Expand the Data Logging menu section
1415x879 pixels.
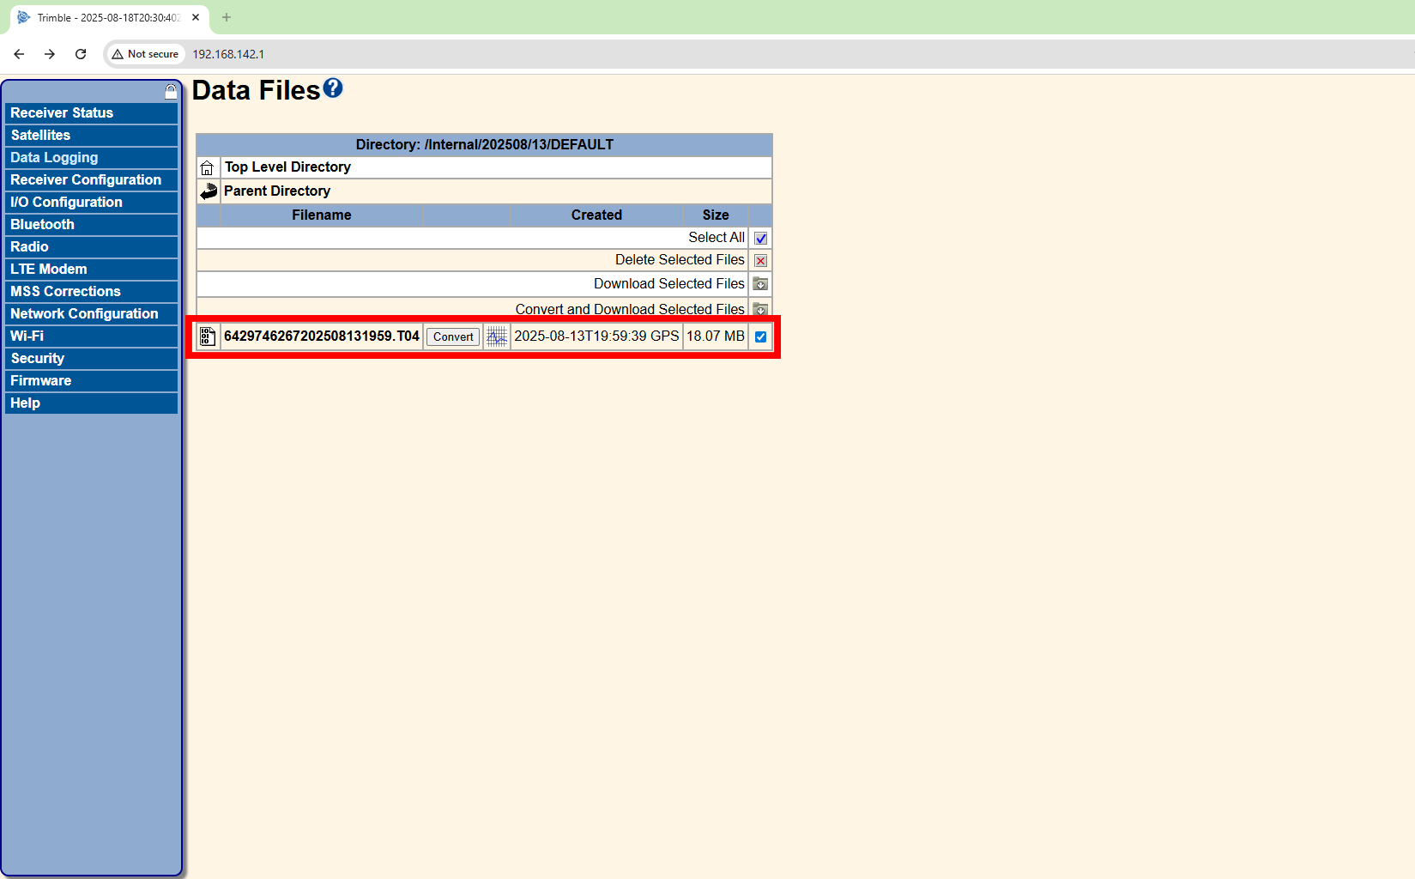54,158
